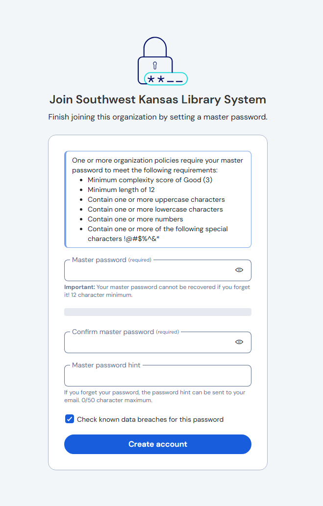This screenshot has width=323, height=506.
Task: Click the uppercase characters requirement line
Action: (x=156, y=199)
